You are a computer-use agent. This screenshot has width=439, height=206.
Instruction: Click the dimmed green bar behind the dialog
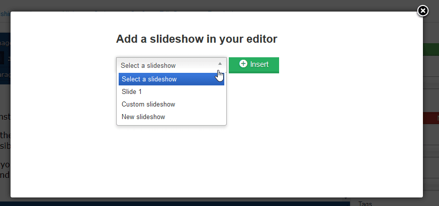[430, 50]
